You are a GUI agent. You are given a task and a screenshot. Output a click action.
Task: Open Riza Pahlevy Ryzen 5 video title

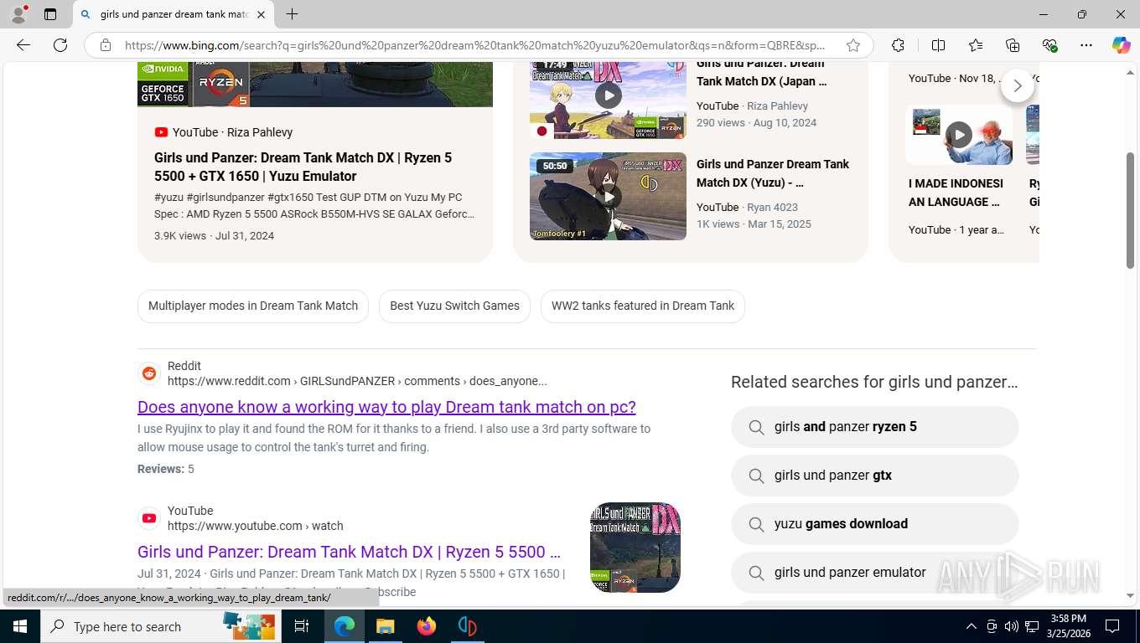click(x=303, y=167)
